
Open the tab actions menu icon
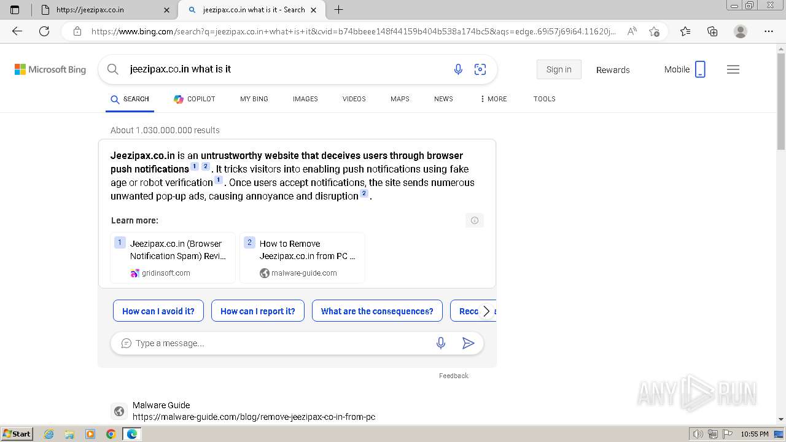15,9
